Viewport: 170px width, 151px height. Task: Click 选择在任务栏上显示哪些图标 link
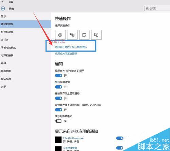pos(71,47)
